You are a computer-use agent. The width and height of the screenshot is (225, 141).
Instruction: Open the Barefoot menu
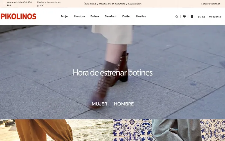point(111,16)
